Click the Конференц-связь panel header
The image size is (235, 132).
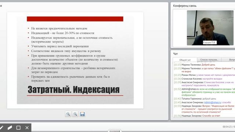coord(185,6)
